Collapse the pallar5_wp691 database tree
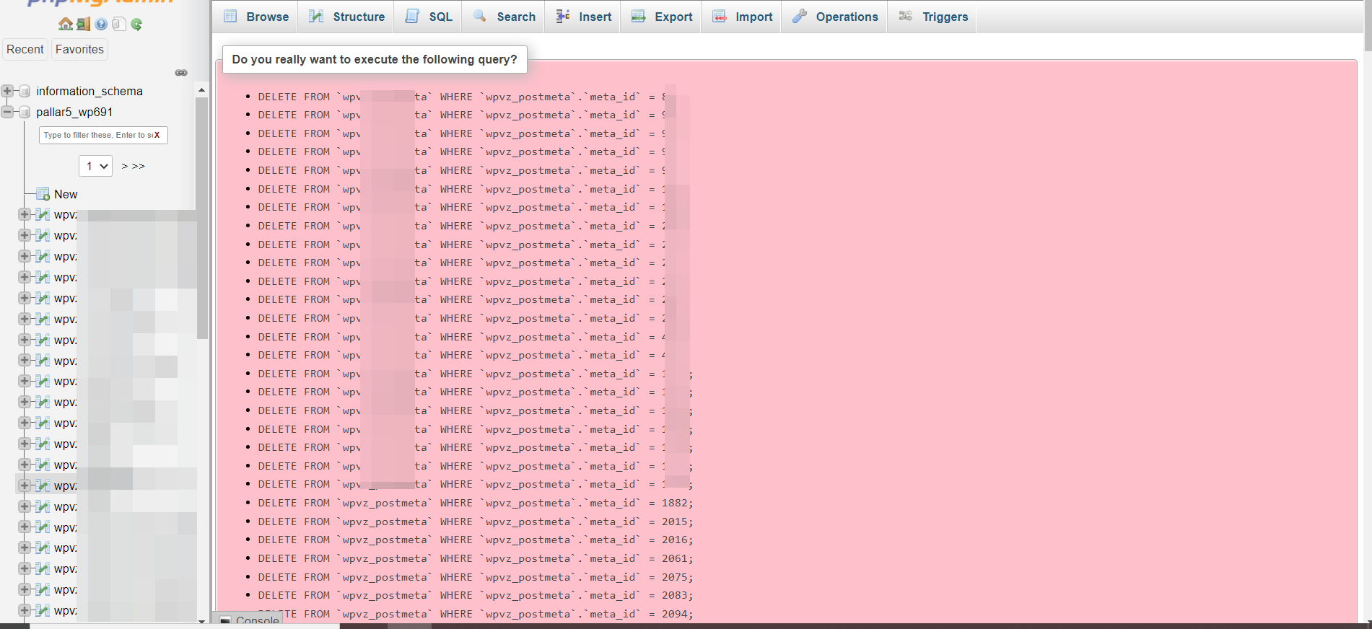This screenshot has height=629, width=1372. pyautogui.click(x=7, y=112)
